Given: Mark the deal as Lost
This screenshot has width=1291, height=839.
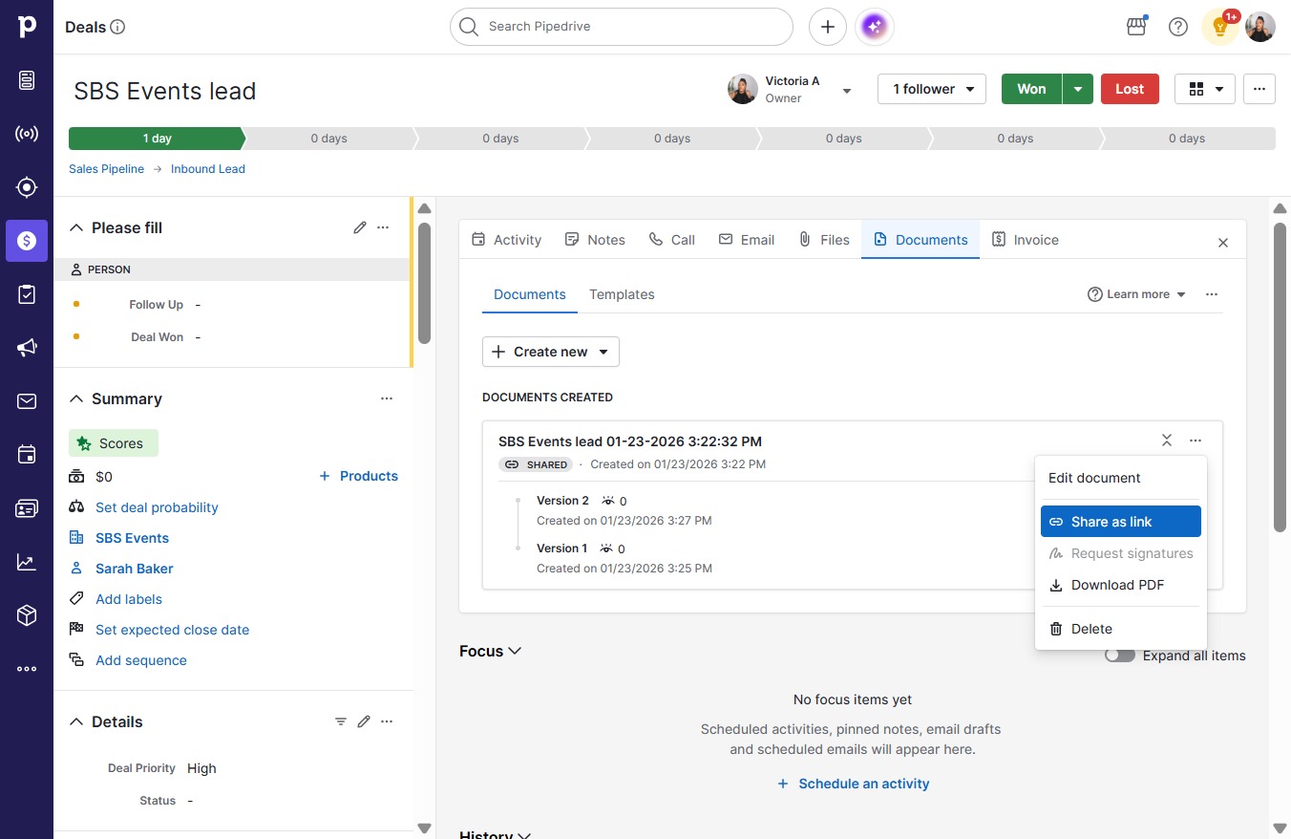Looking at the screenshot, I should 1130,89.
